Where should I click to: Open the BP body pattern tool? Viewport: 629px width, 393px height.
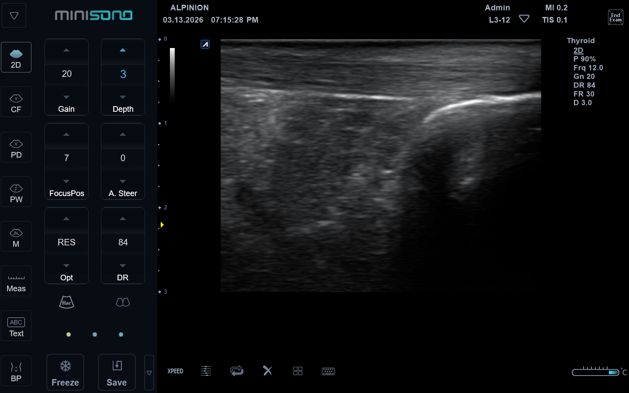[x=16, y=371]
